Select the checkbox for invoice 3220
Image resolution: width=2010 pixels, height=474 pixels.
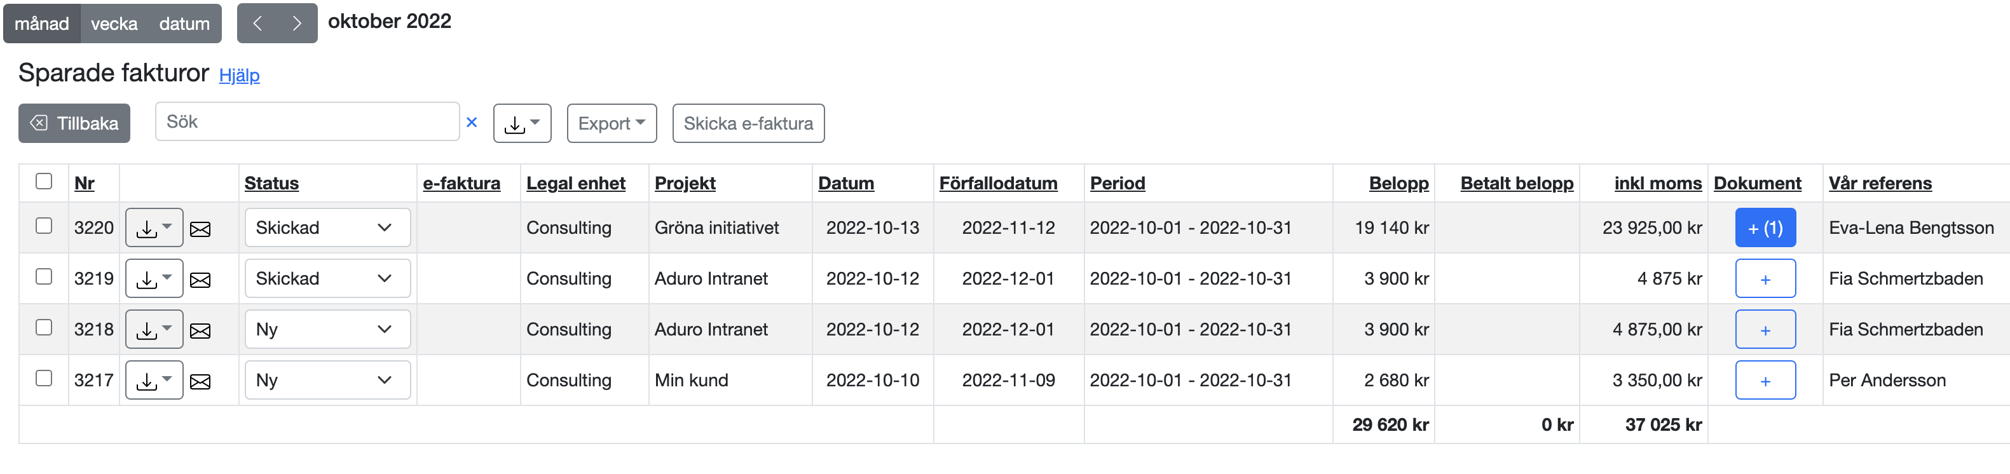44,226
